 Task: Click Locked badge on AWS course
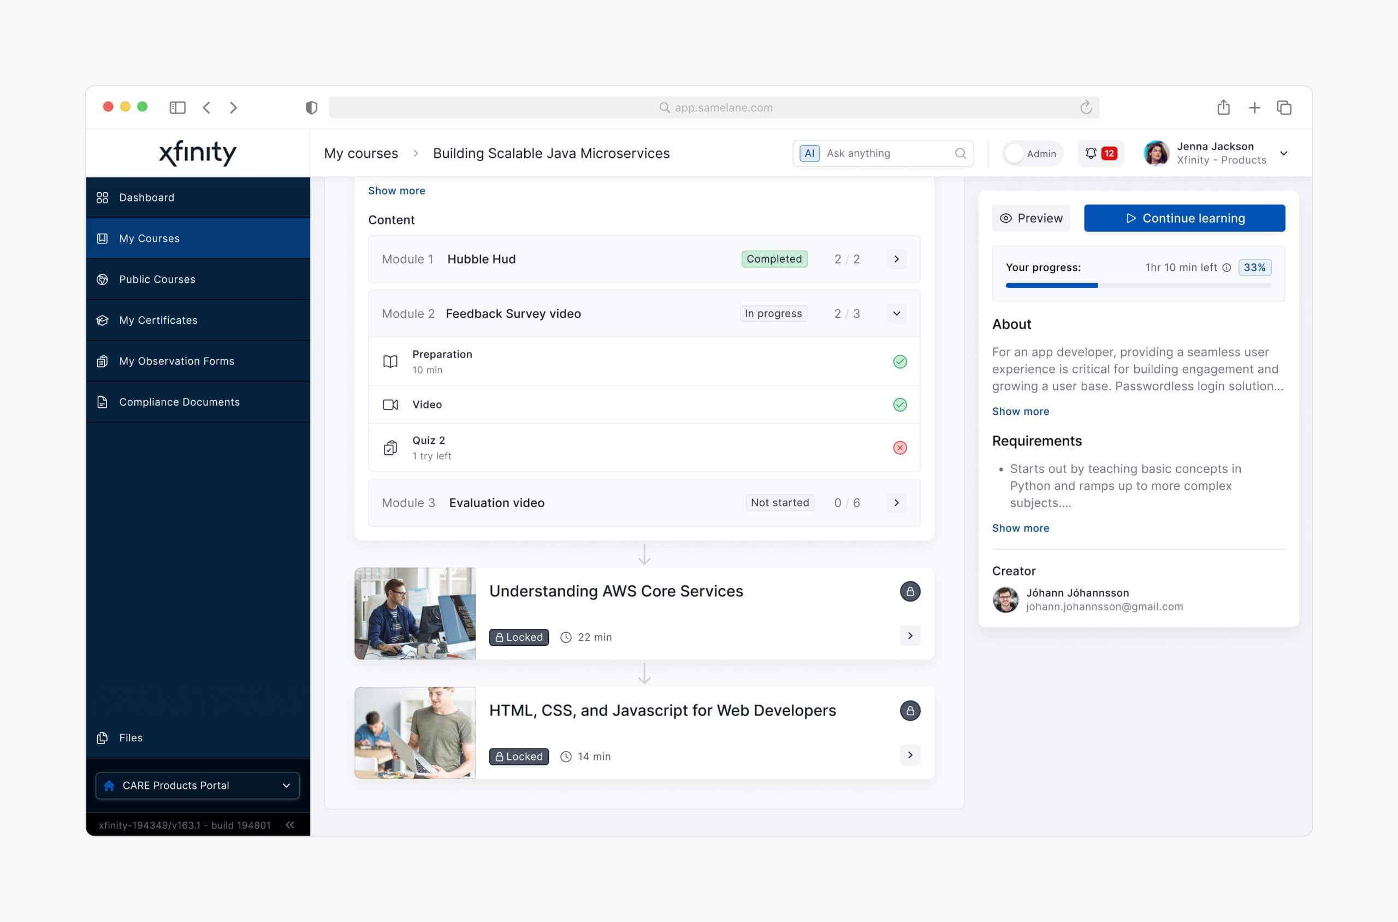[x=518, y=638]
